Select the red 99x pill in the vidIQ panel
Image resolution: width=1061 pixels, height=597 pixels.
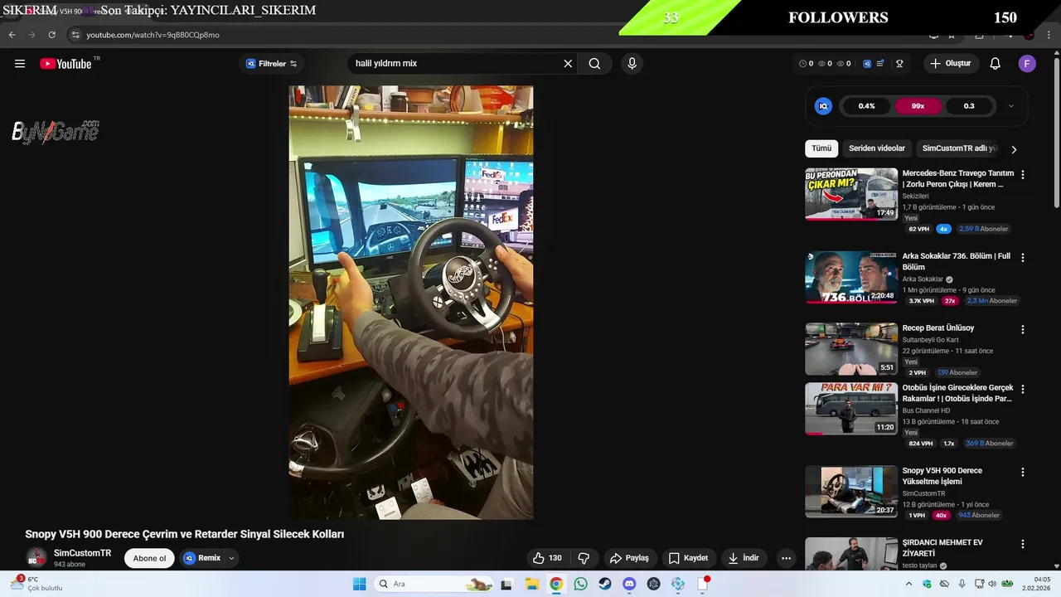918,106
